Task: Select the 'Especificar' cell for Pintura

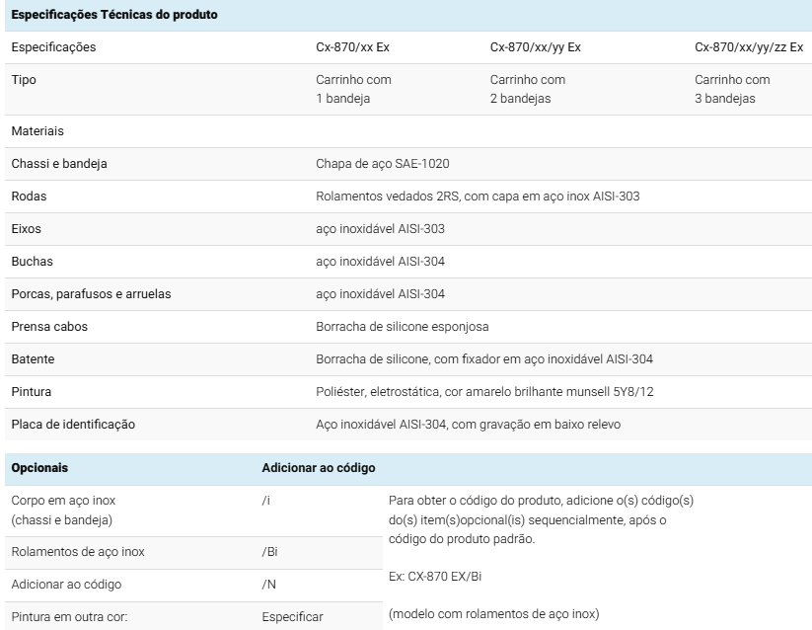Action: (x=292, y=617)
